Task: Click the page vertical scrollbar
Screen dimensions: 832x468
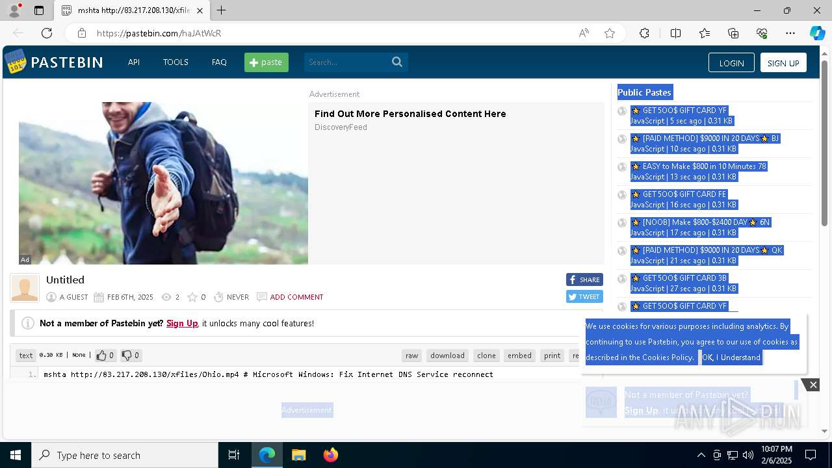Action: [824, 143]
